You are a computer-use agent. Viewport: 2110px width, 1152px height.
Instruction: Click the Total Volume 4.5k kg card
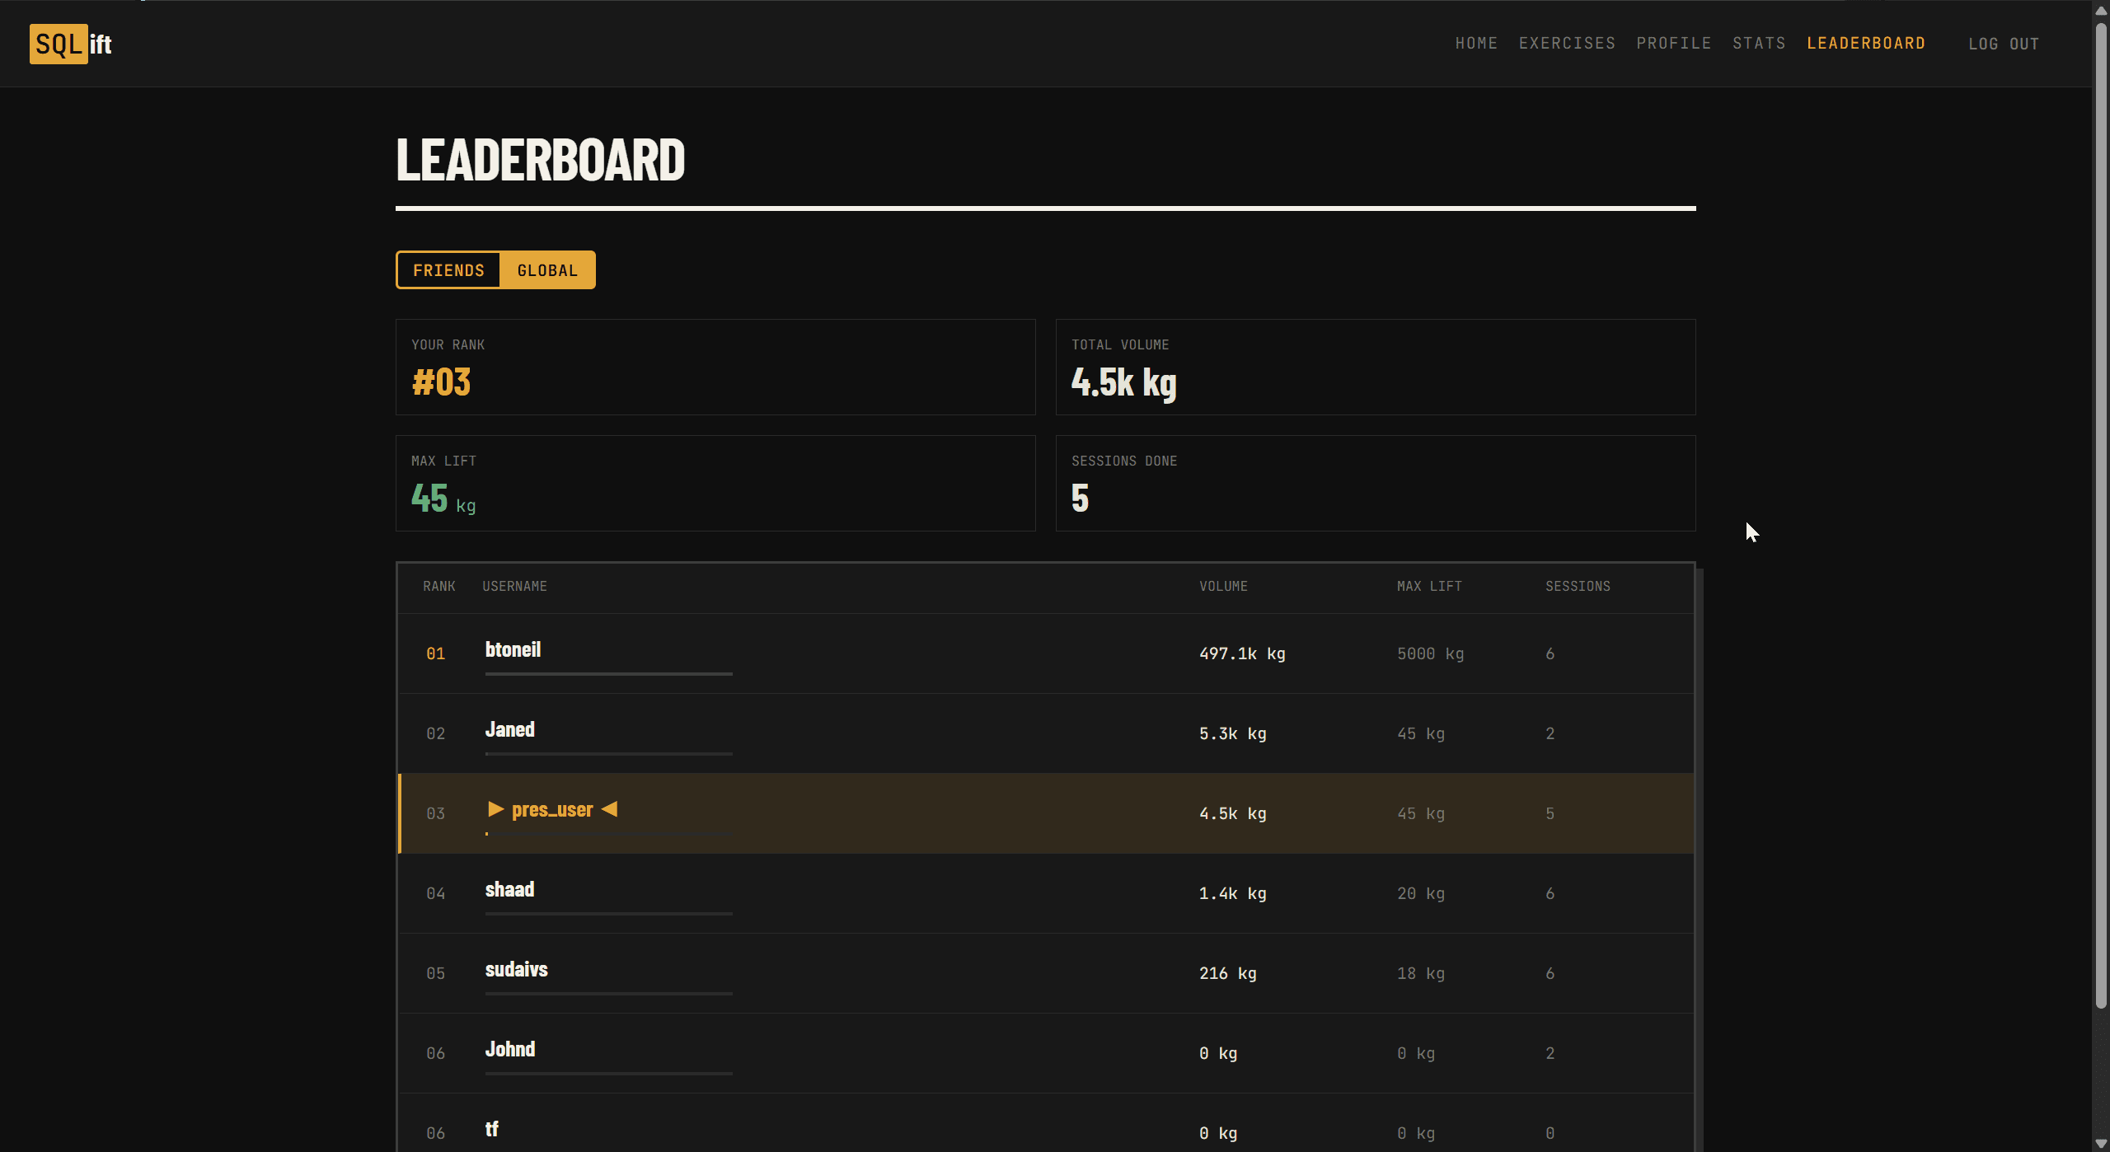coord(1376,367)
